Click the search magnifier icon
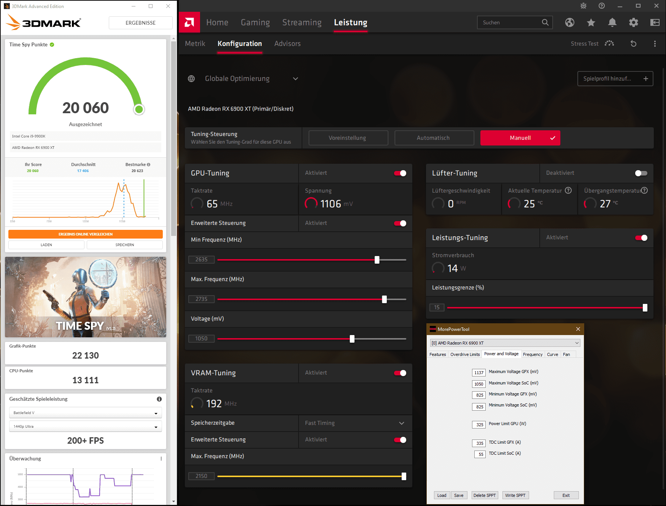The height and width of the screenshot is (506, 666). pos(545,22)
